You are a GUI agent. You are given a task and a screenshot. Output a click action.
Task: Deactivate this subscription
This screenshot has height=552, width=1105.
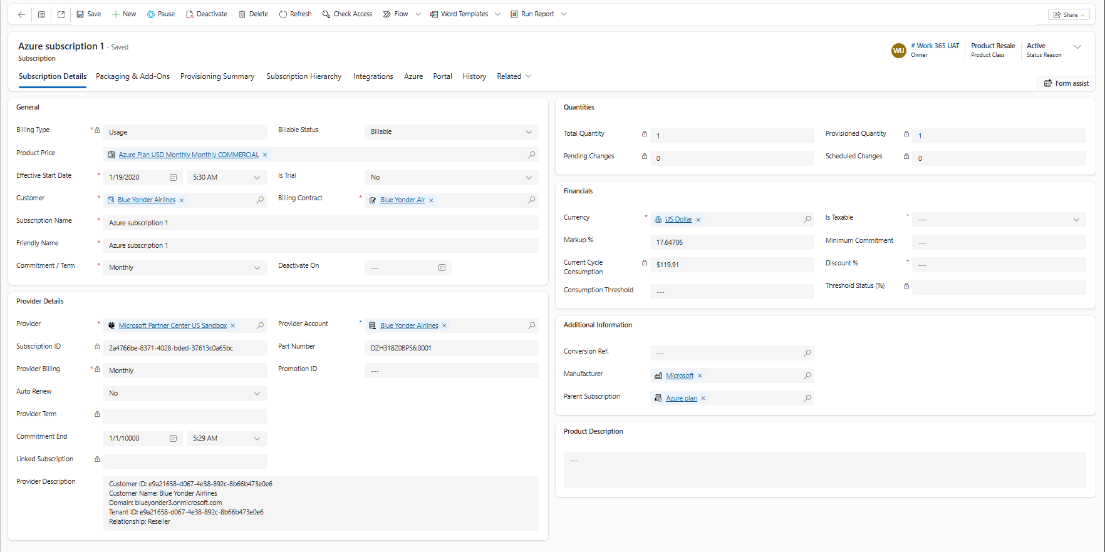tap(206, 14)
